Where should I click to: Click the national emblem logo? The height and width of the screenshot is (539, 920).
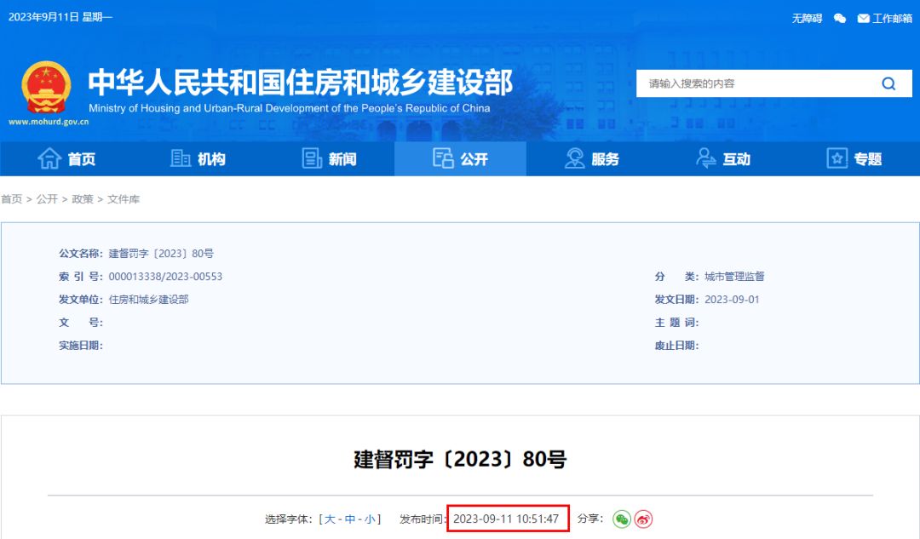[x=48, y=88]
